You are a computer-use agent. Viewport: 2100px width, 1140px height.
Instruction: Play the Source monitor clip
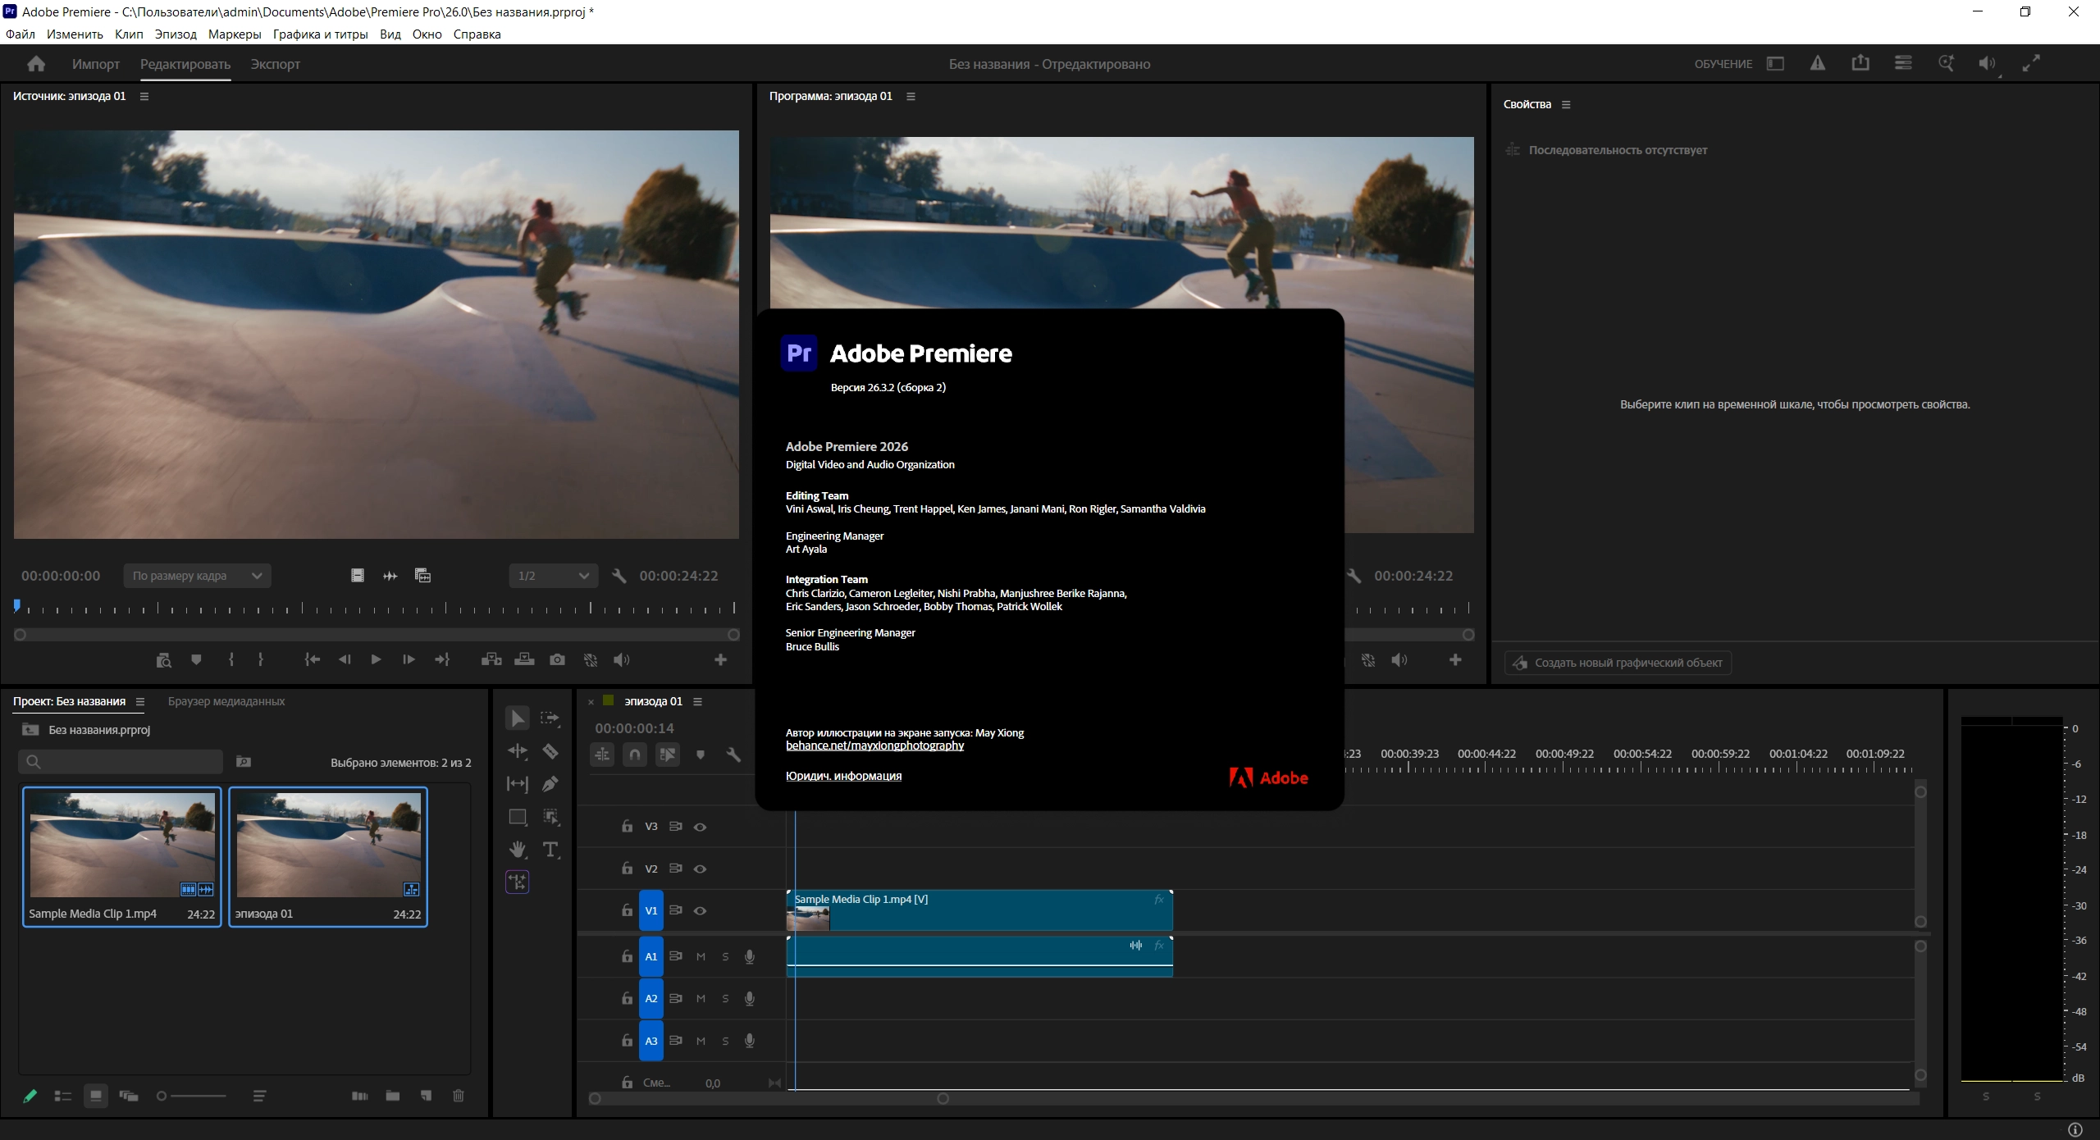pos(376,659)
